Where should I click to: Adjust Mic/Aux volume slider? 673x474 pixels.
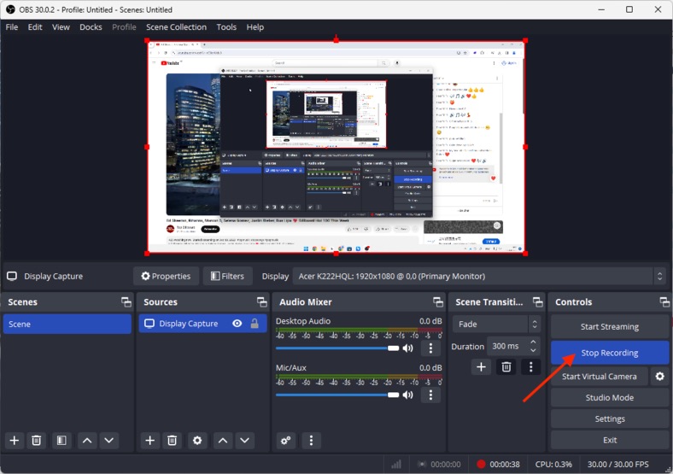click(x=337, y=395)
